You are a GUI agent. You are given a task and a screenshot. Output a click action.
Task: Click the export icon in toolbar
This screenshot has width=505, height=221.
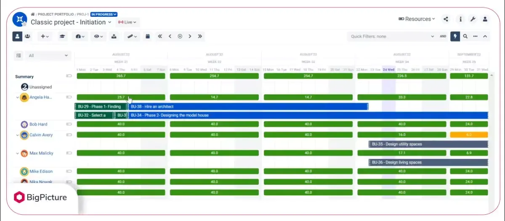pyautogui.click(x=114, y=36)
